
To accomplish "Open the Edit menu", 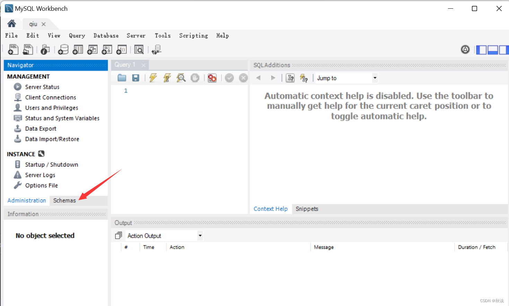I will pos(33,35).
